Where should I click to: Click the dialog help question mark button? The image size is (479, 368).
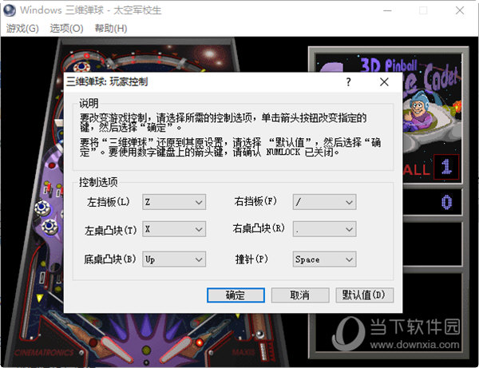tap(349, 82)
